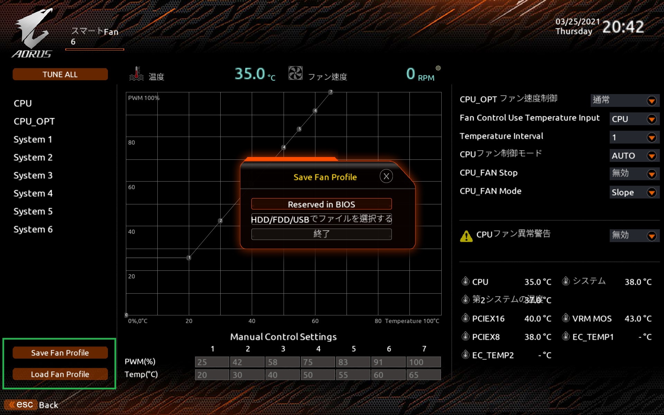The image size is (664, 415).
Task: Switch to the CPU_OPT fan tab
Action: pyautogui.click(x=34, y=121)
